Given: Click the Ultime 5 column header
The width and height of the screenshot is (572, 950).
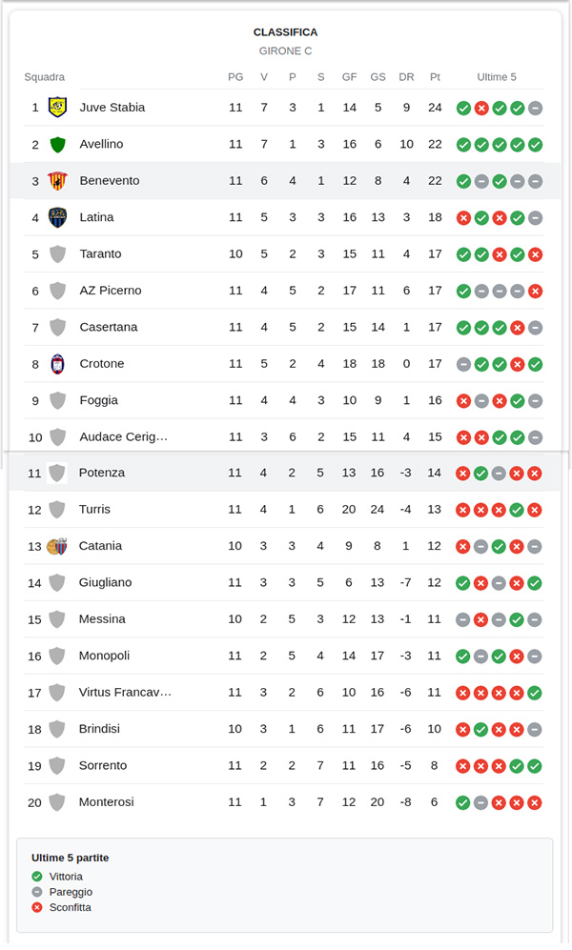Looking at the screenshot, I should point(497,77).
